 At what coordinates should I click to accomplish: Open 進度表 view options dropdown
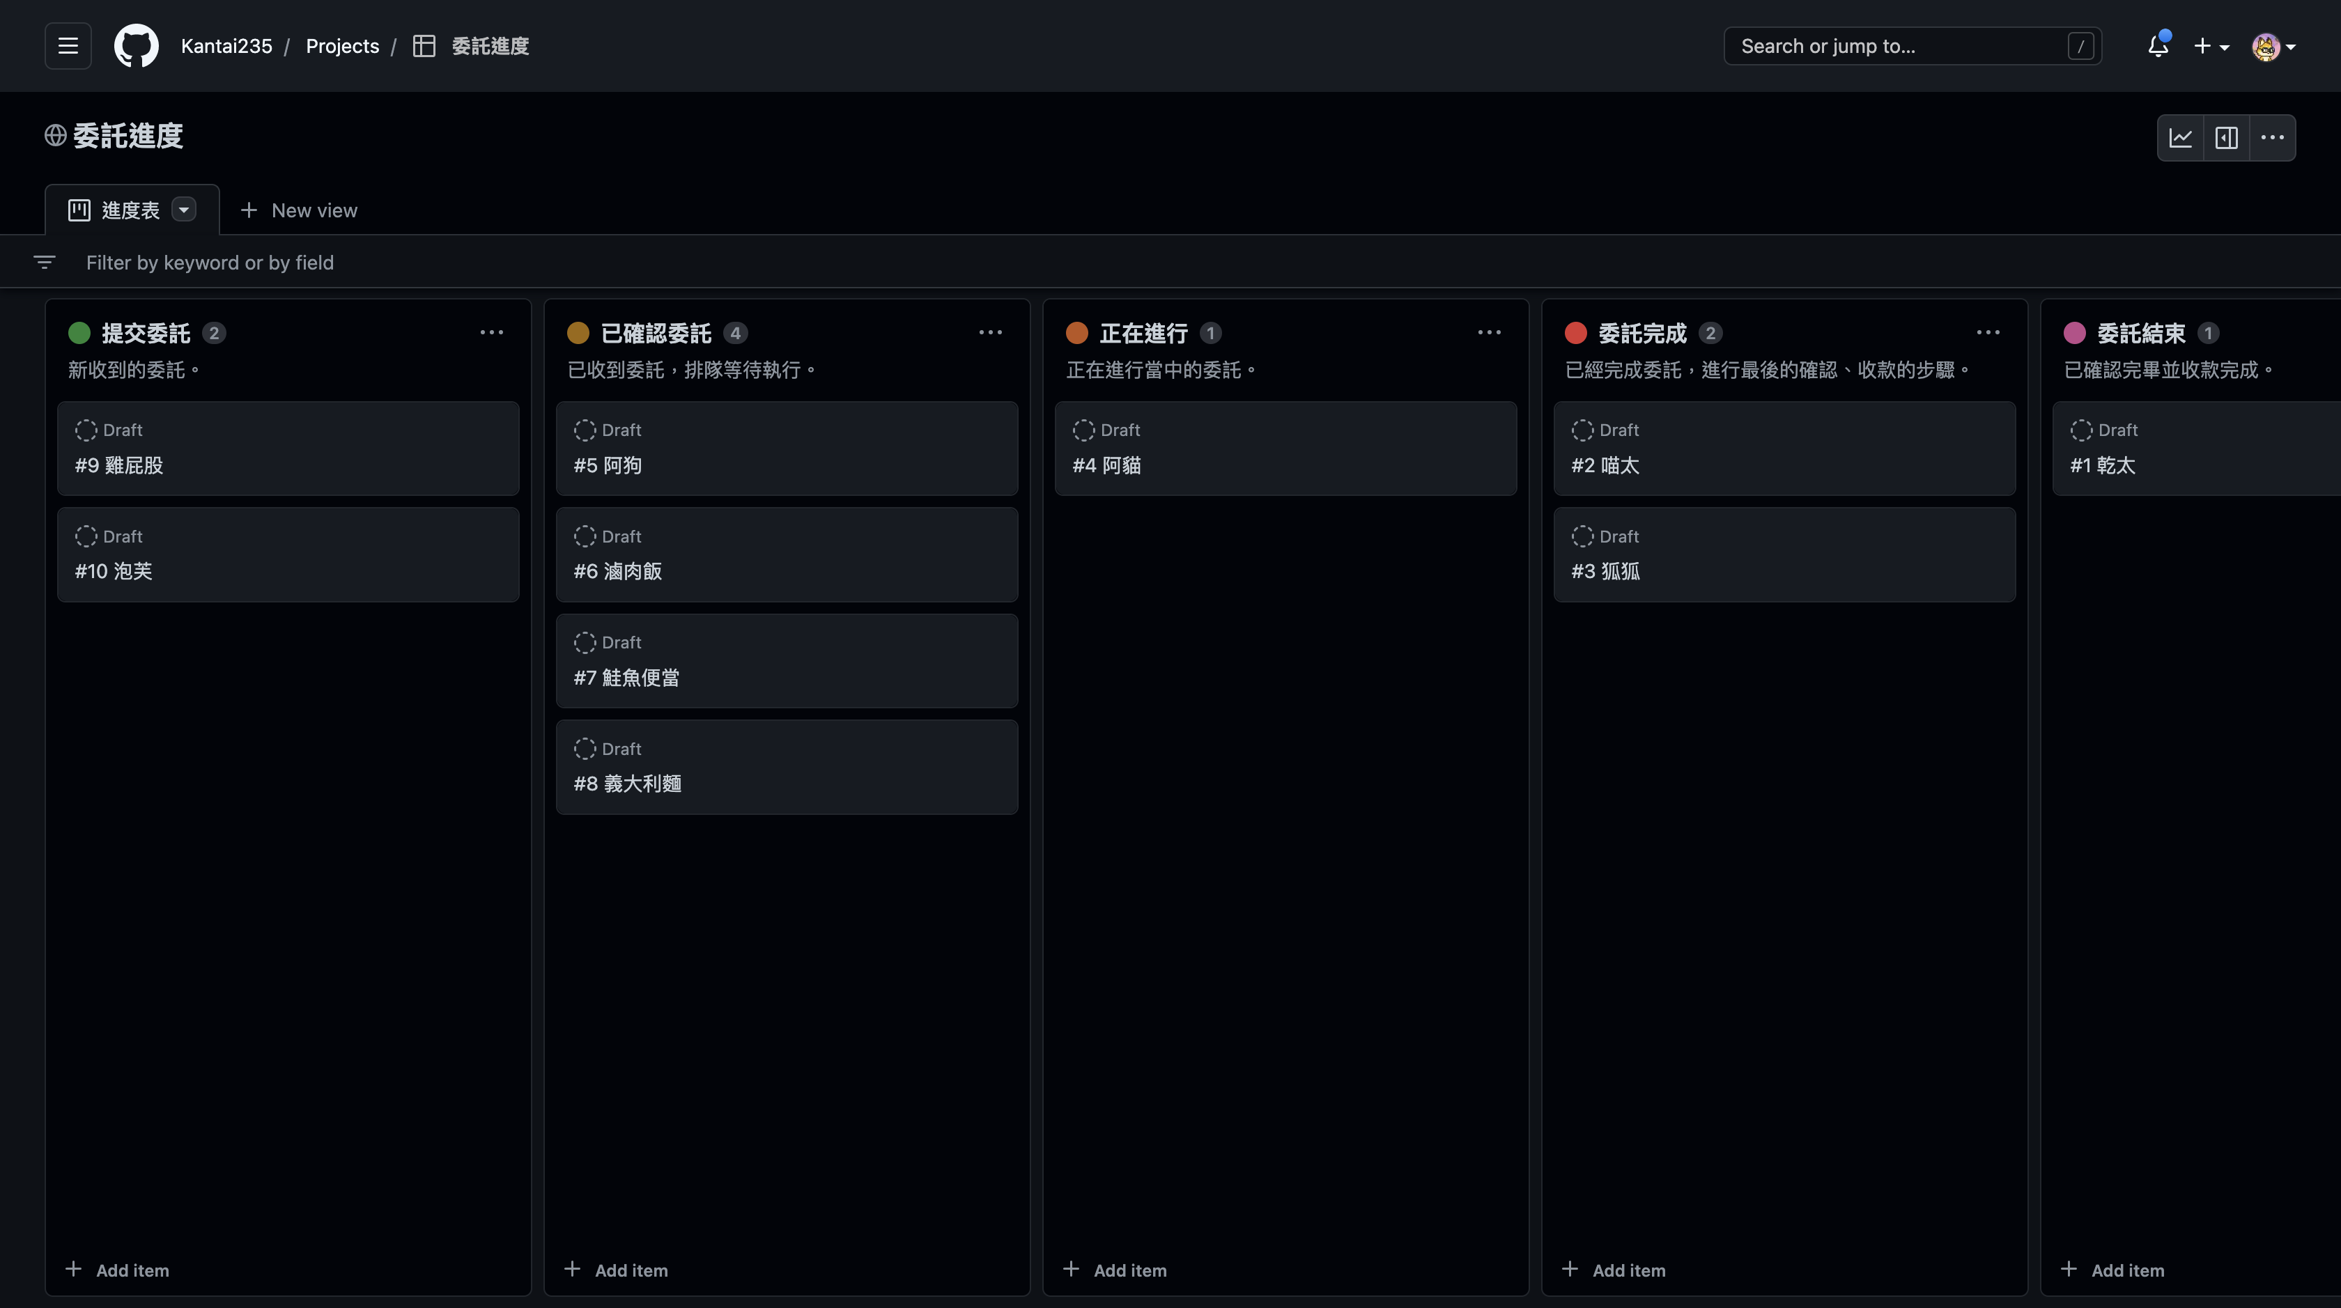(183, 210)
